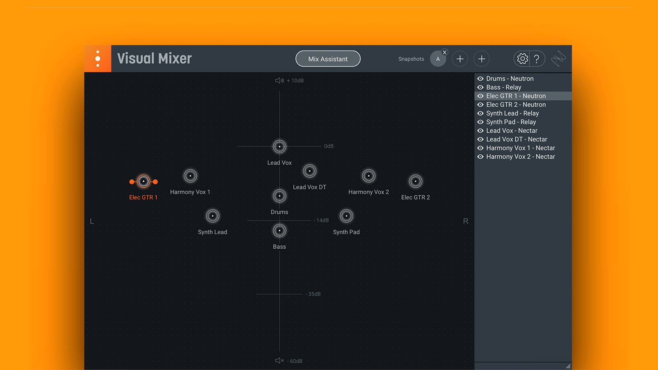Select snapshot A
Viewport: 658px width, 370px height.
(x=438, y=59)
